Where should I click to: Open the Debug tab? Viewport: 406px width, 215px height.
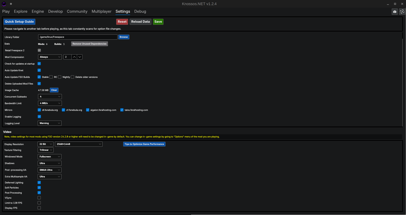tap(140, 11)
